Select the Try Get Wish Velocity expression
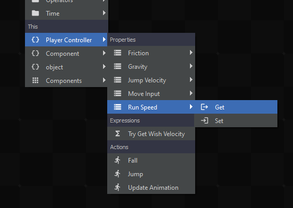This screenshot has width=293, height=208. (x=151, y=133)
